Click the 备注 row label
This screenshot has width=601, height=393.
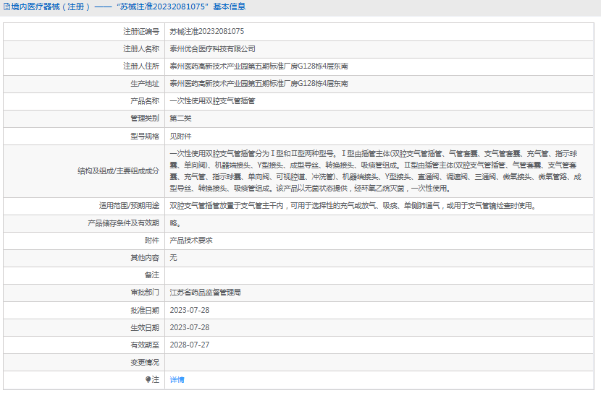(x=152, y=275)
